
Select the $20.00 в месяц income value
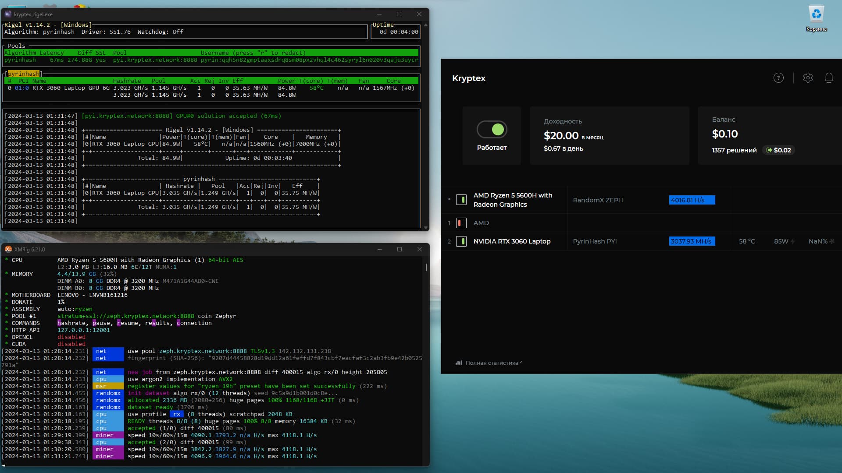[x=574, y=136]
